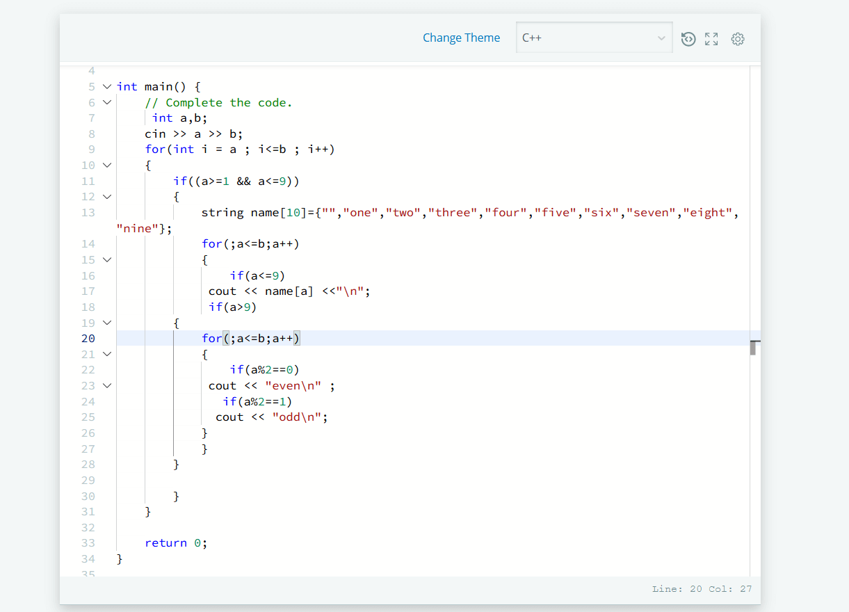Reset the editor to default code
The height and width of the screenshot is (612, 849).
coord(688,39)
